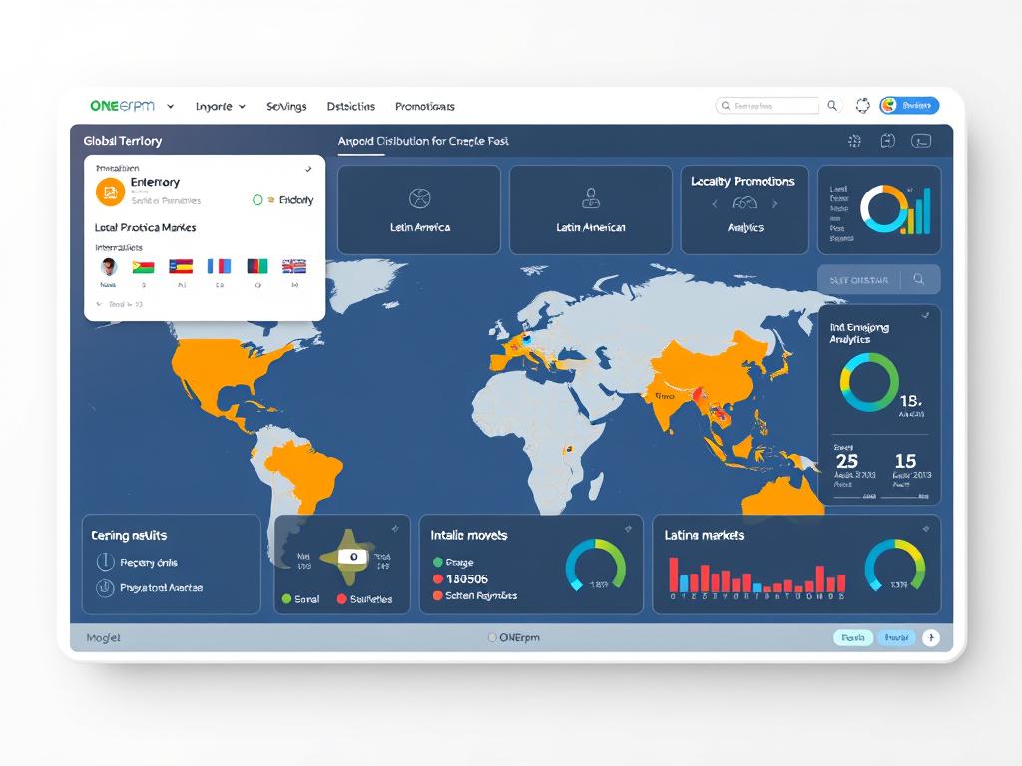Screen dimensions: 1022x766
Task: Switch to the Promotions menu item
Action: tap(425, 106)
